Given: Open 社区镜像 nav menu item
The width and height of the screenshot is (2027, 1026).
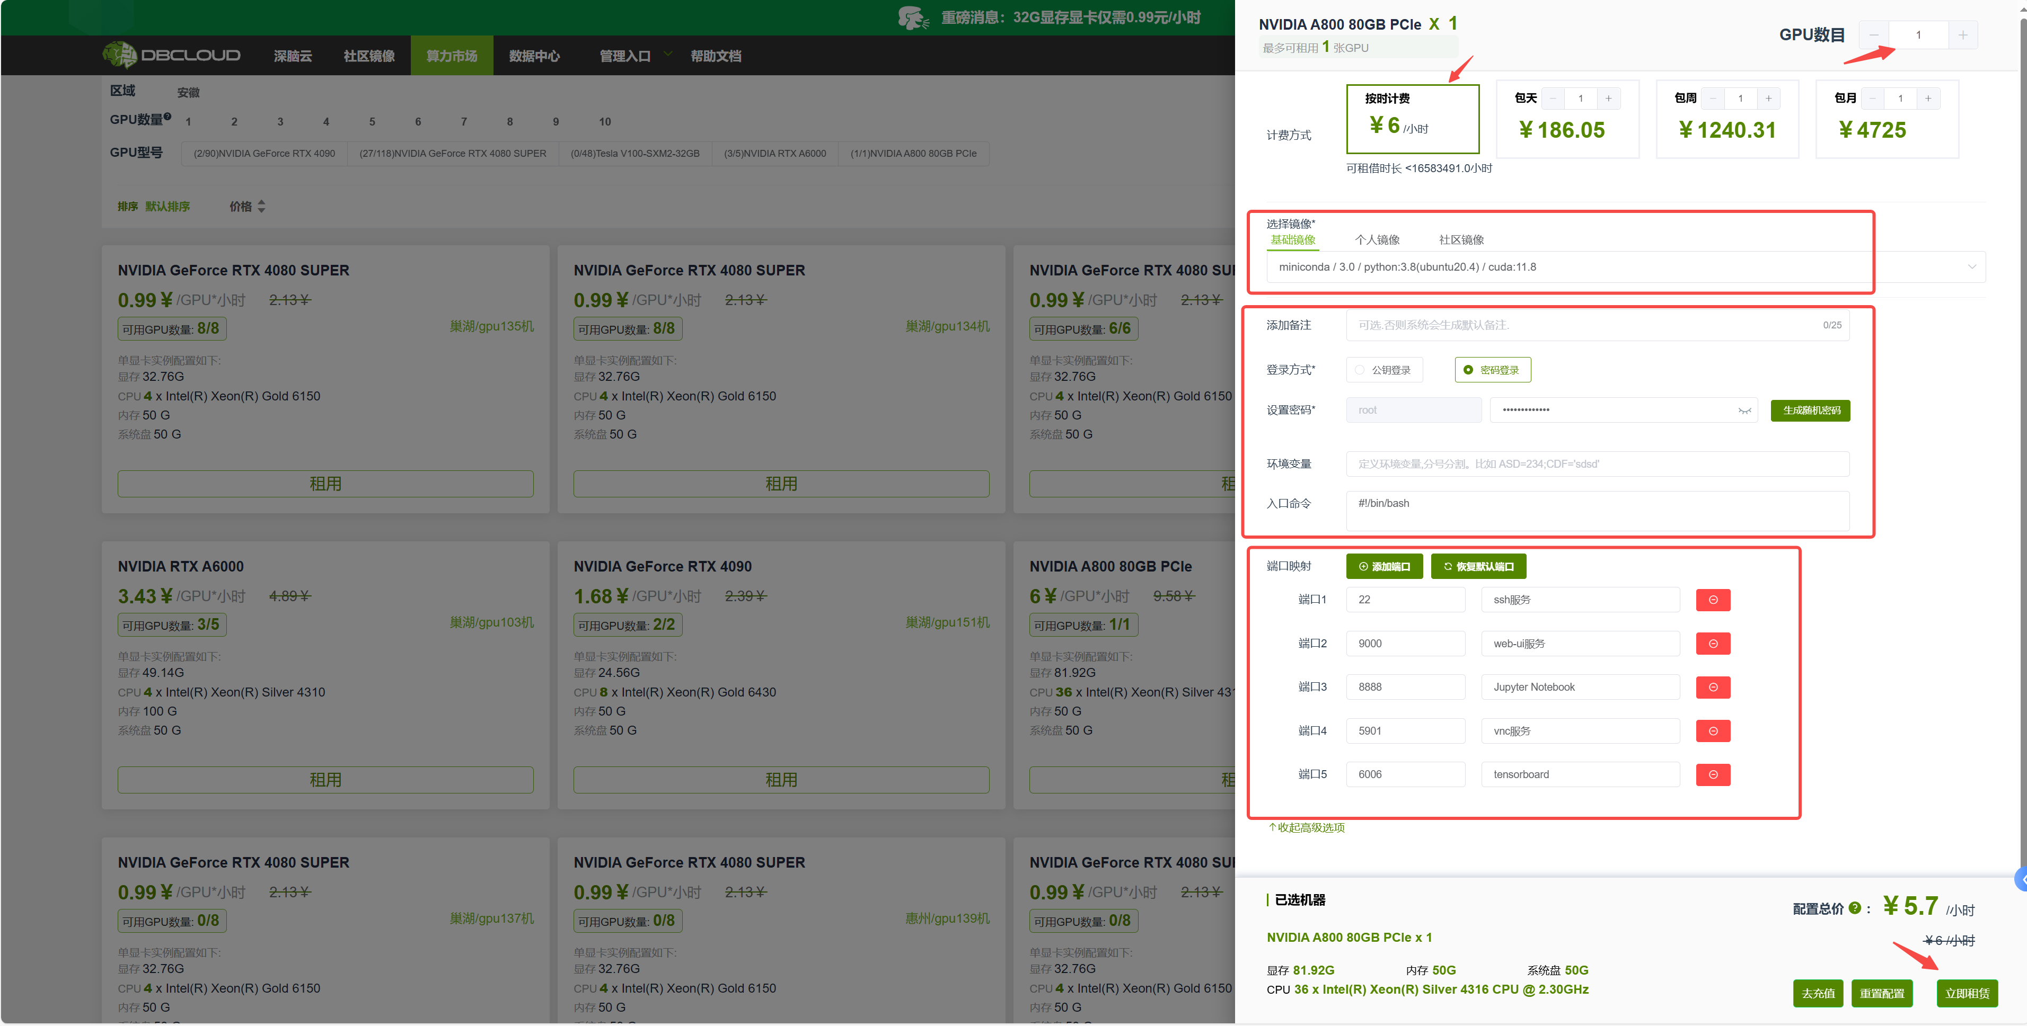Looking at the screenshot, I should click(x=369, y=56).
